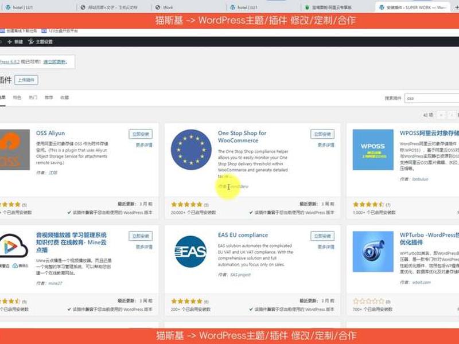Switch to the 热门 plugin filter tab

pyautogui.click(x=33, y=97)
